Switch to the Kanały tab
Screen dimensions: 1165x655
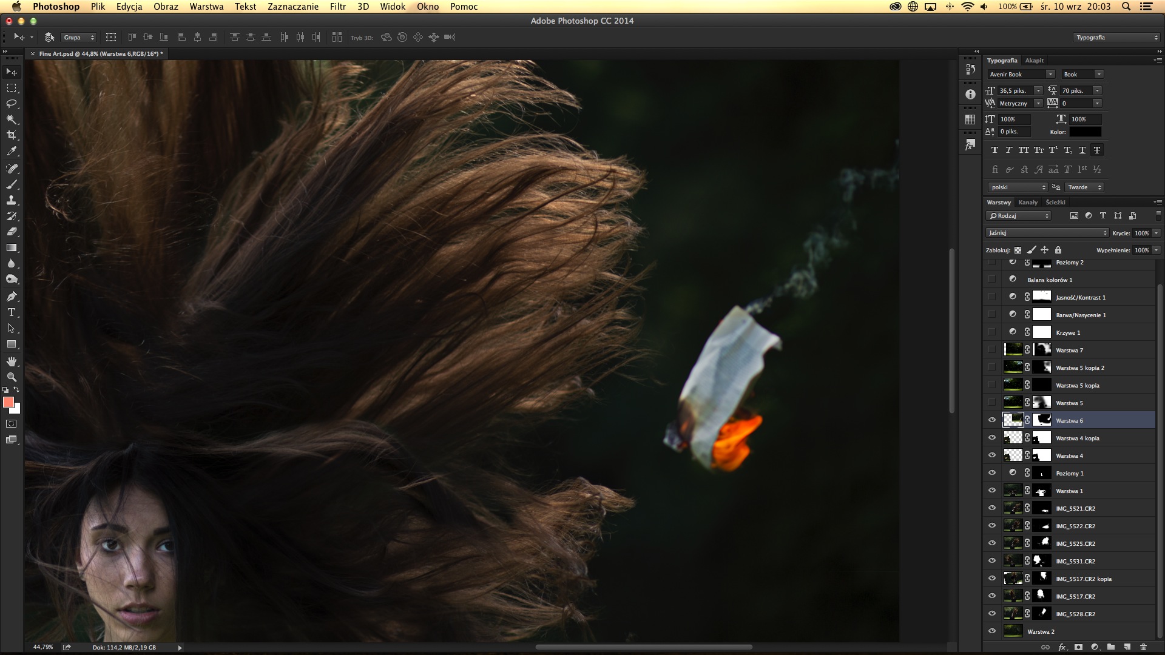click(x=1026, y=201)
